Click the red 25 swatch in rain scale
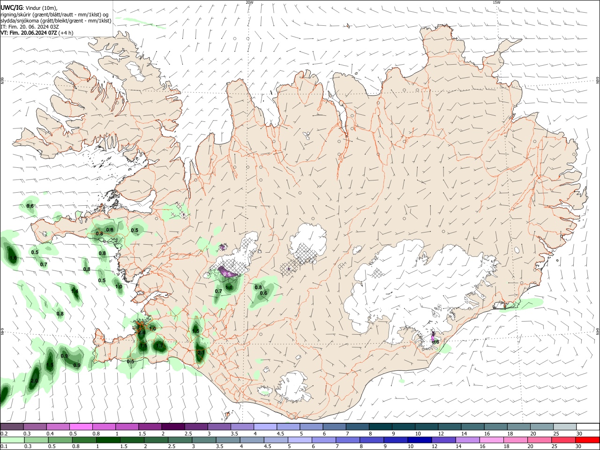Screen dimensions: 600x450 [x=564, y=440]
